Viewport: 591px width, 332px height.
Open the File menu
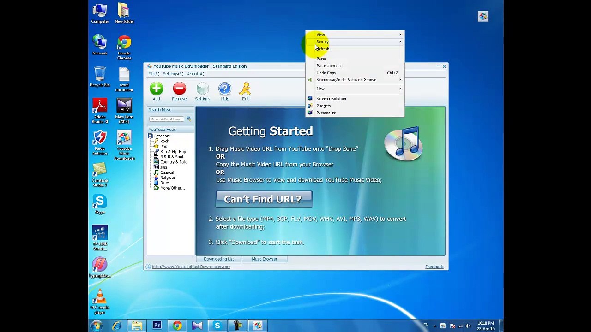153,74
